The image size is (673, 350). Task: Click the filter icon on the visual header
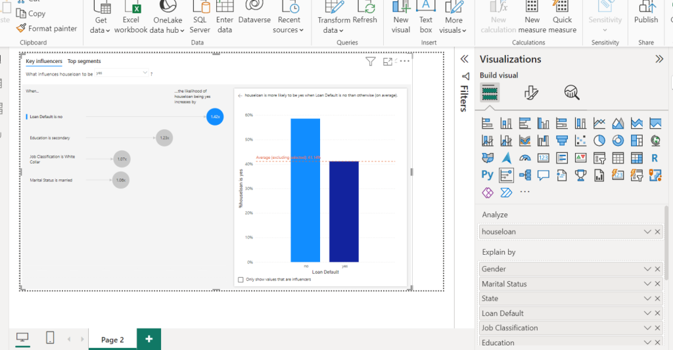371,62
